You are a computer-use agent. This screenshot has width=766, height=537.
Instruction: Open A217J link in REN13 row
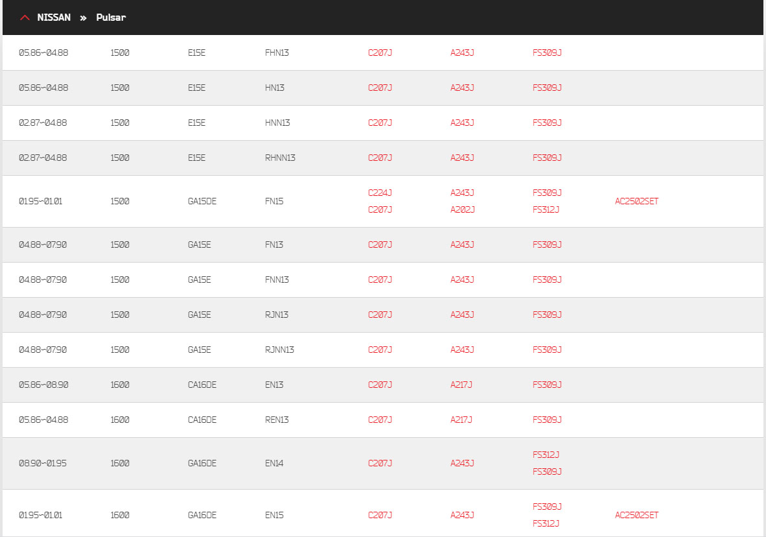[x=461, y=420]
